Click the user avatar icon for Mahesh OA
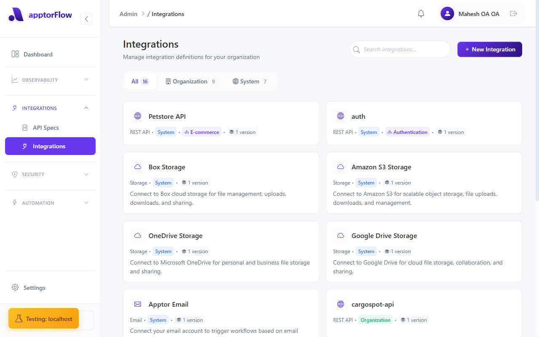Screen dimensions: 539x337 tap(447, 13)
